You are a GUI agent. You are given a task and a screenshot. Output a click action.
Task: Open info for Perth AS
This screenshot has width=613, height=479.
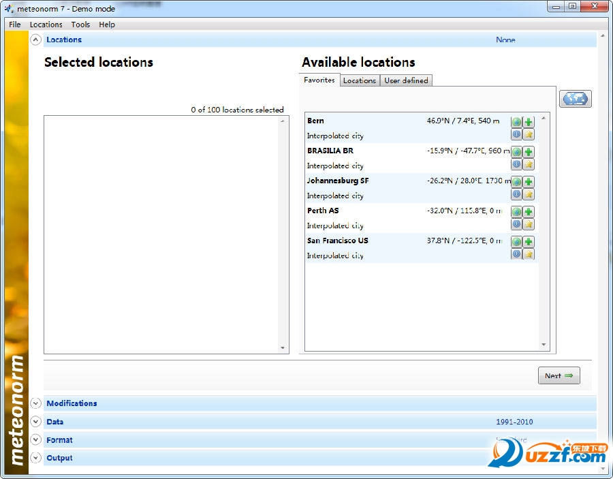(516, 224)
